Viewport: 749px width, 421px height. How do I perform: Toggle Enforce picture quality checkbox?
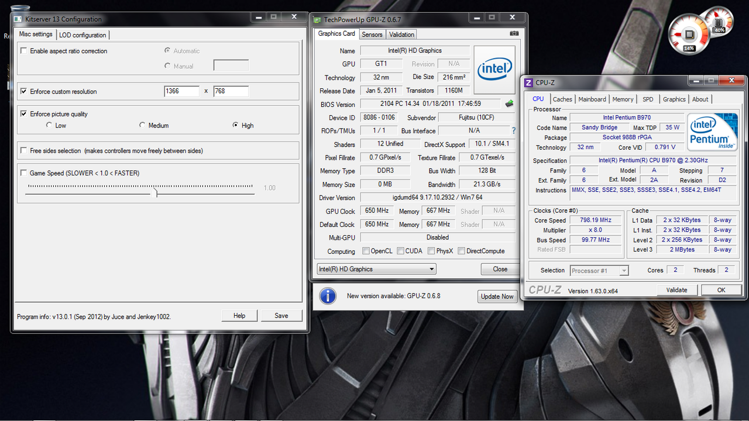point(23,114)
